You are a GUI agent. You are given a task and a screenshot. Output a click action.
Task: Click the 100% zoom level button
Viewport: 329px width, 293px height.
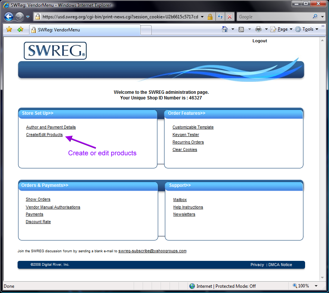(x=301, y=286)
